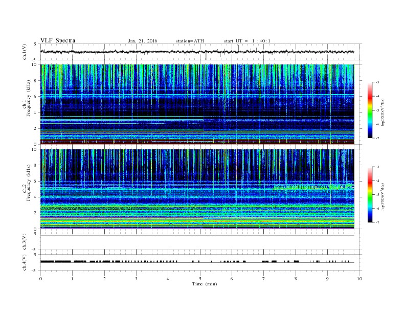This screenshot has height=313, width=405.
Task: Click the grey flat line in ch.3 panel
Action: click(197, 235)
